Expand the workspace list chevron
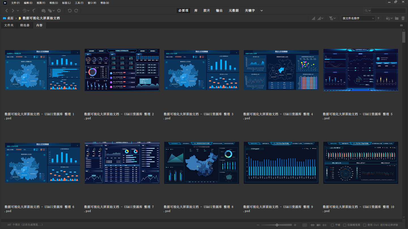This screenshot has width=408, height=229. click(x=262, y=11)
